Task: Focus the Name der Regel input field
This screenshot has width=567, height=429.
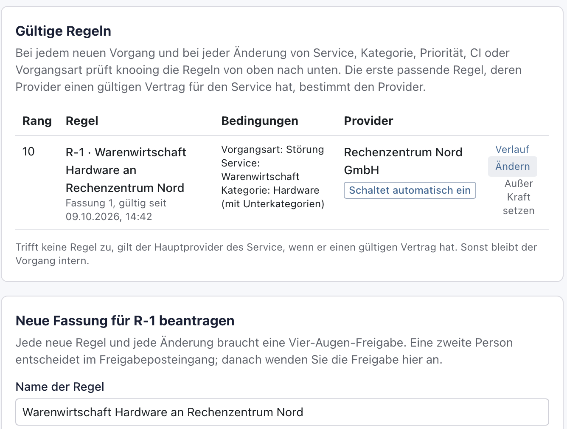Action: point(282,412)
